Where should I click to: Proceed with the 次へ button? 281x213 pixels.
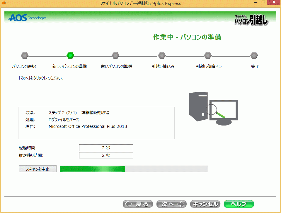pyautogui.click(x=171, y=204)
